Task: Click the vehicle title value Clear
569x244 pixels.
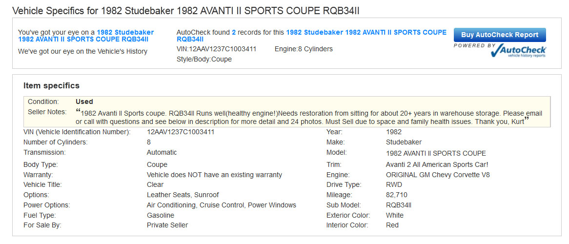Action: pos(155,184)
